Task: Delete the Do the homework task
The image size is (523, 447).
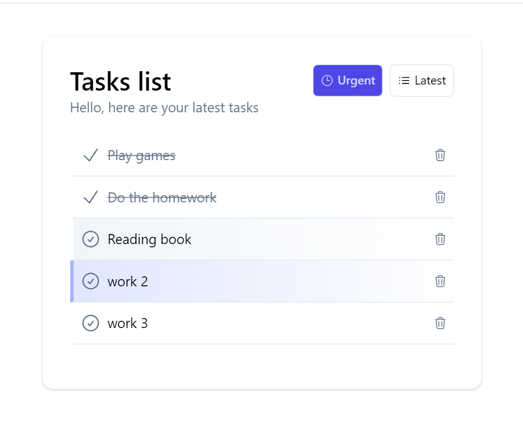Action: click(x=440, y=197)
